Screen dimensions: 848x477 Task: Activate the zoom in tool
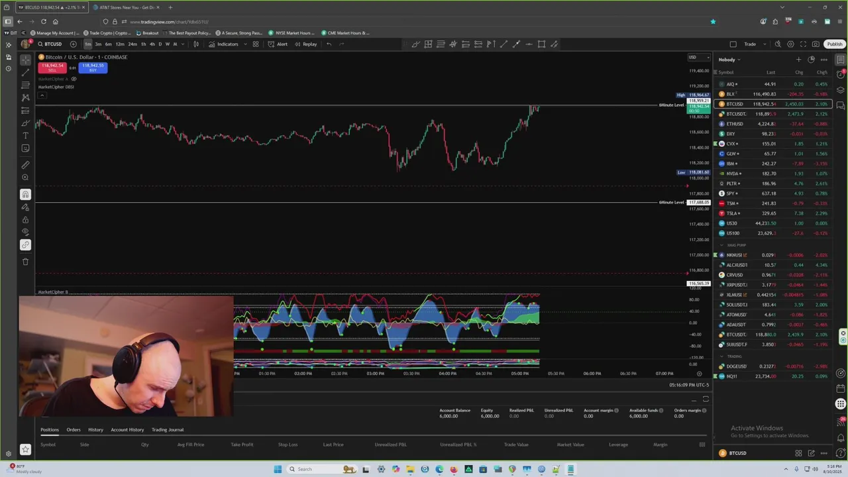(x=25, y=177)
